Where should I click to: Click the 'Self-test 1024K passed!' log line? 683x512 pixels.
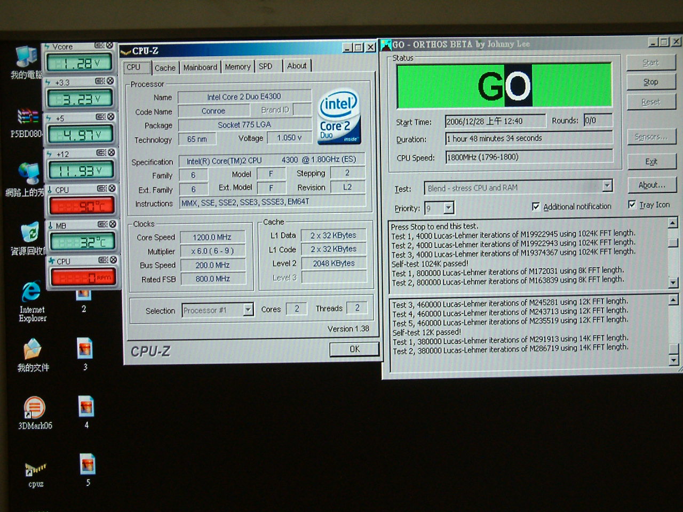pyautogui.click(x=430, y=263)
